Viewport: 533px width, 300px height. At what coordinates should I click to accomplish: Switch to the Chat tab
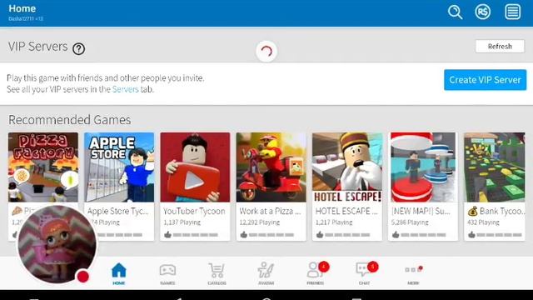click(366, 273)
